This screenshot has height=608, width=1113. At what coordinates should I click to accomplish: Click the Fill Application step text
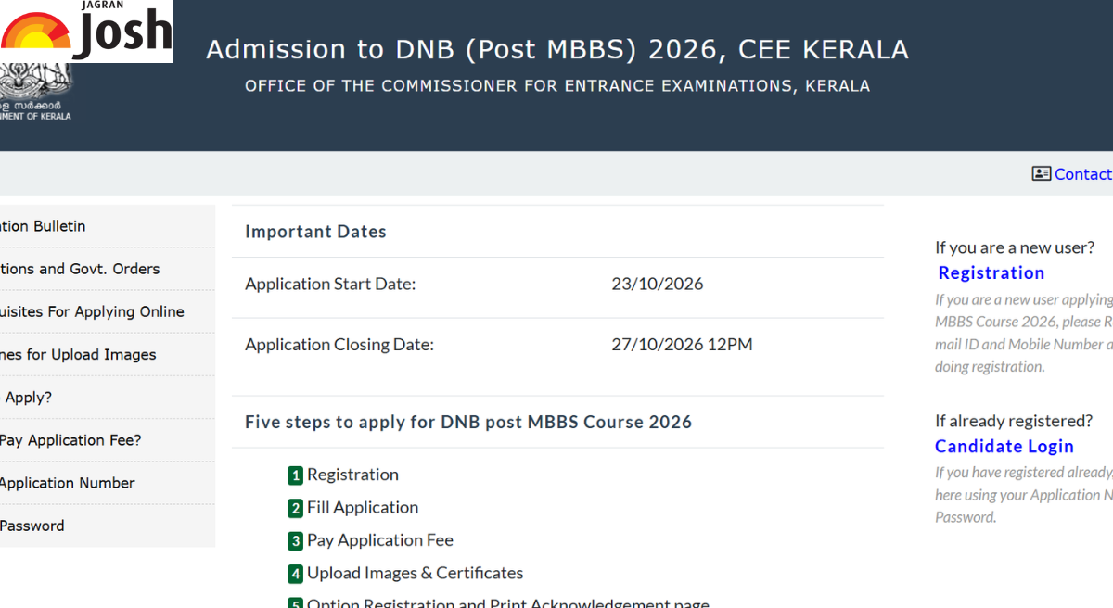click(x=363, y=507)
